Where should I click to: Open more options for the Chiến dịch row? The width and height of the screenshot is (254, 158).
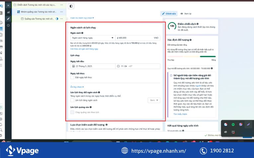(x=61, y=5)
